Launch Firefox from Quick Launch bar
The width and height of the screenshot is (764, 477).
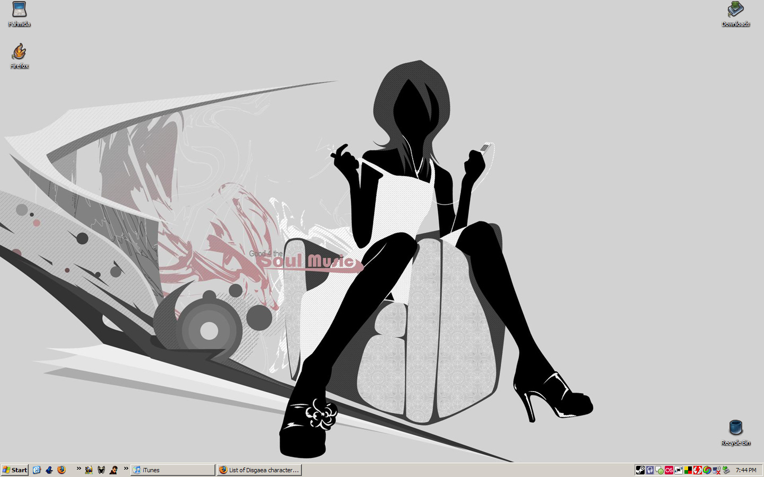62,470
